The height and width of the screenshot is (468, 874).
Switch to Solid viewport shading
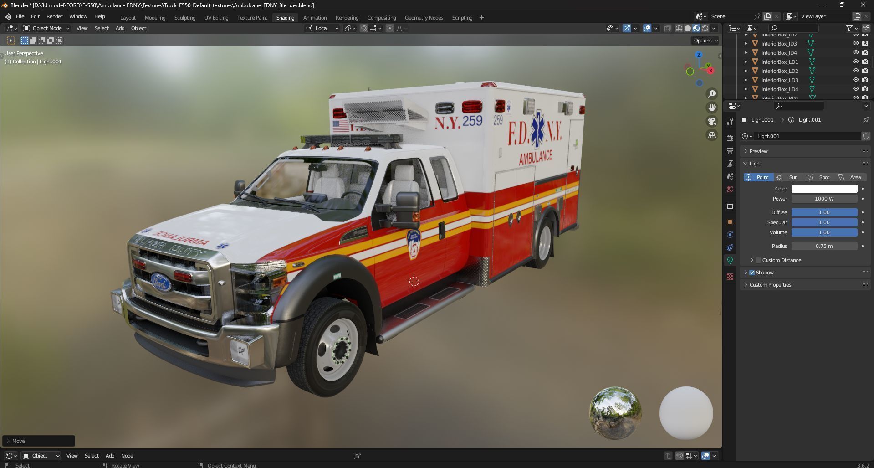688,28
